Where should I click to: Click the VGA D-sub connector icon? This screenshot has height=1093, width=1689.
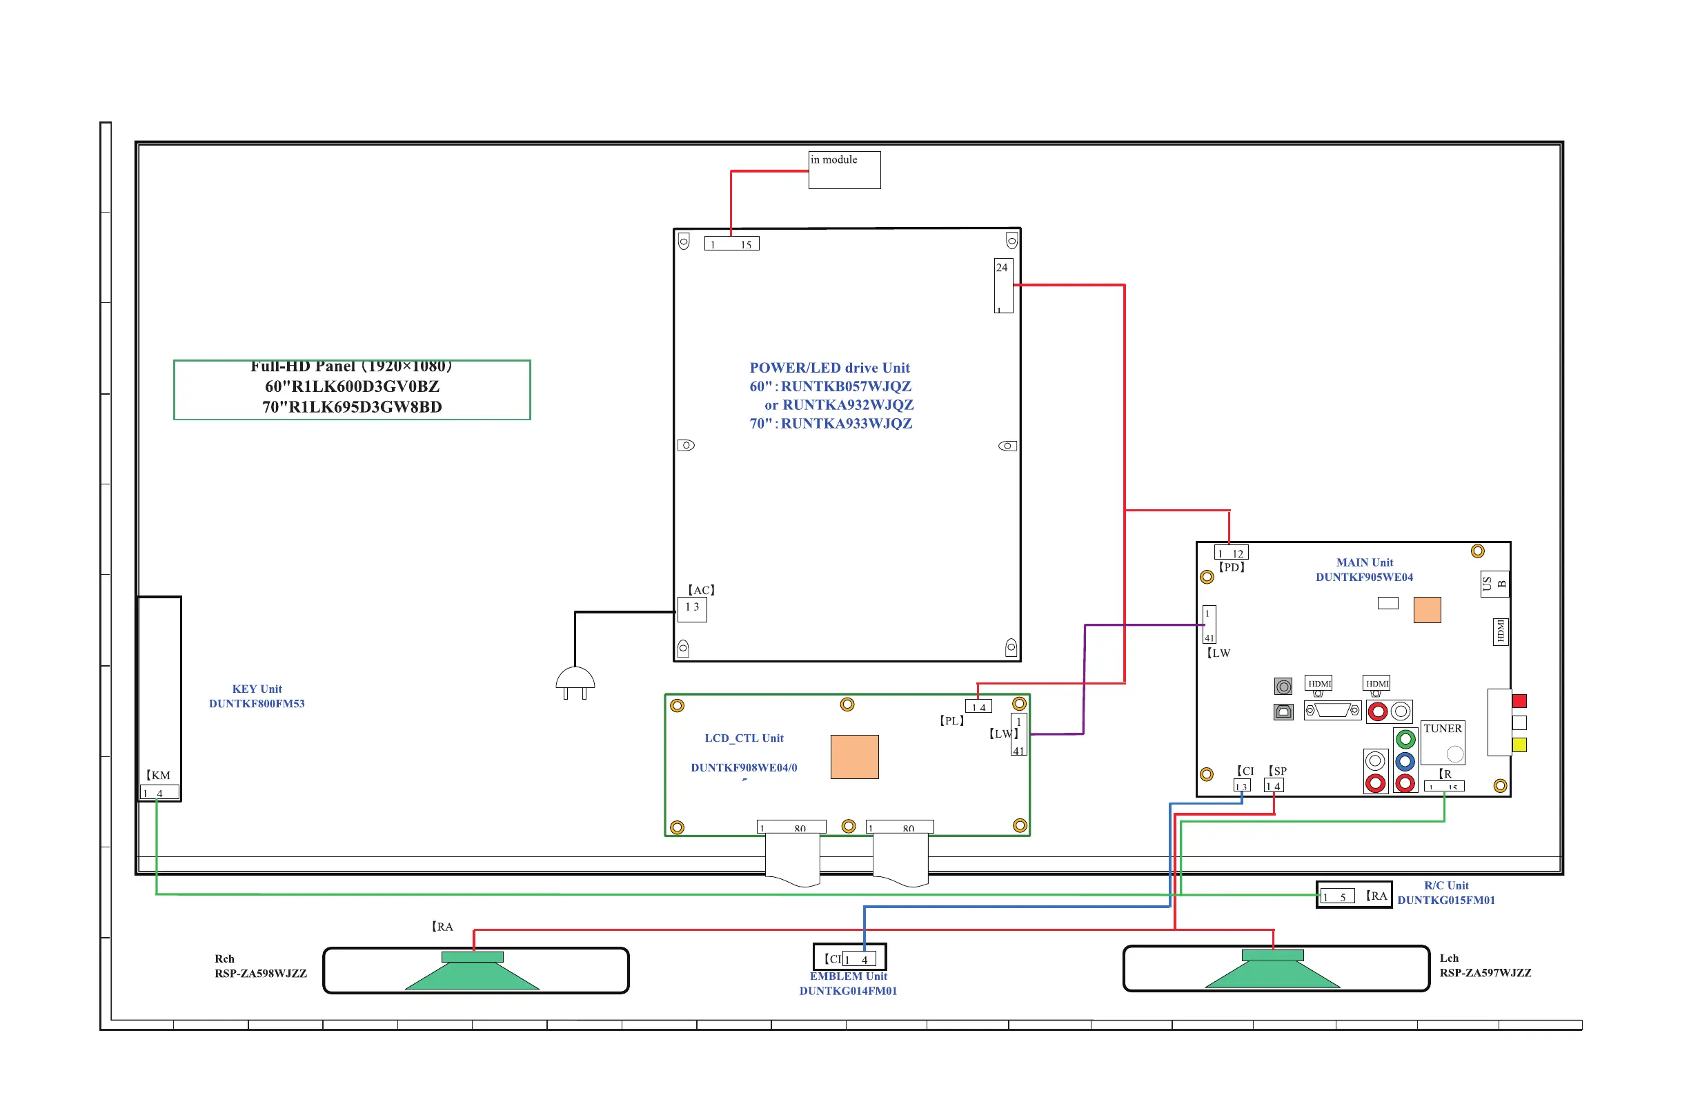point(1332,711)
